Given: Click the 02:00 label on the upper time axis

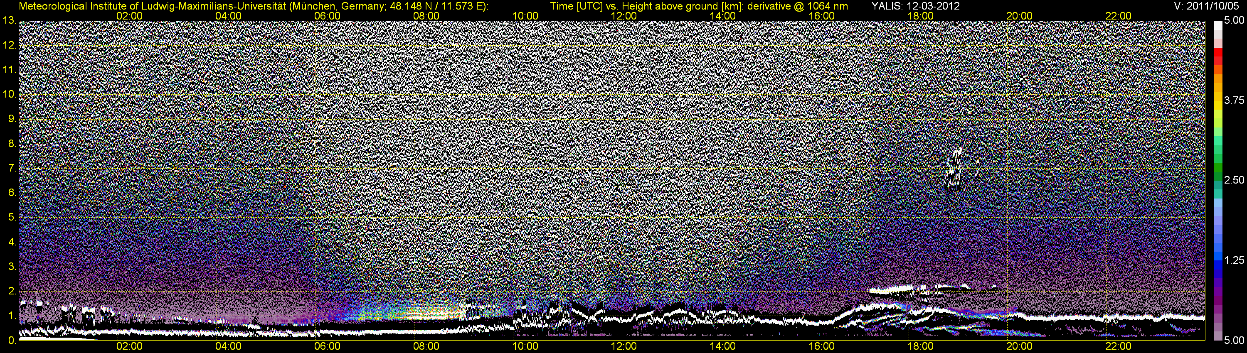Looking at the screenshot, I should pyautogui.click(x=129, y=16).
